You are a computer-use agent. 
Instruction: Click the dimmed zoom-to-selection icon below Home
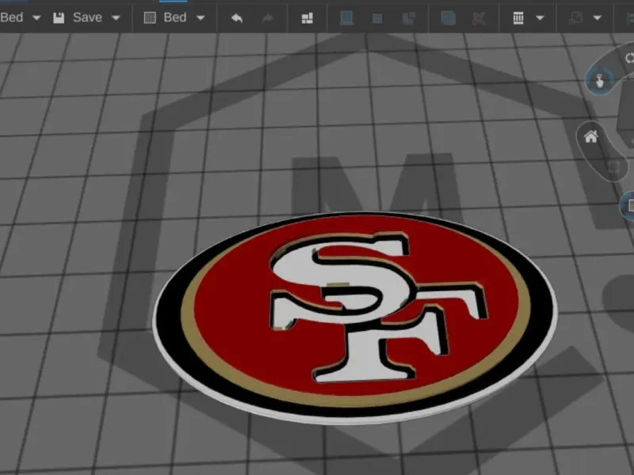tap(613, 167)
